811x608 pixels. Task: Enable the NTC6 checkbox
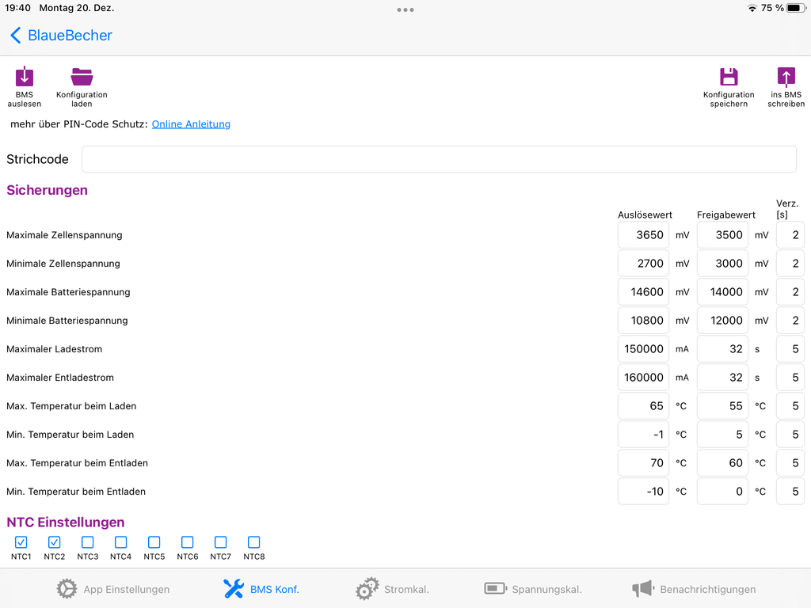coord(187,541)
